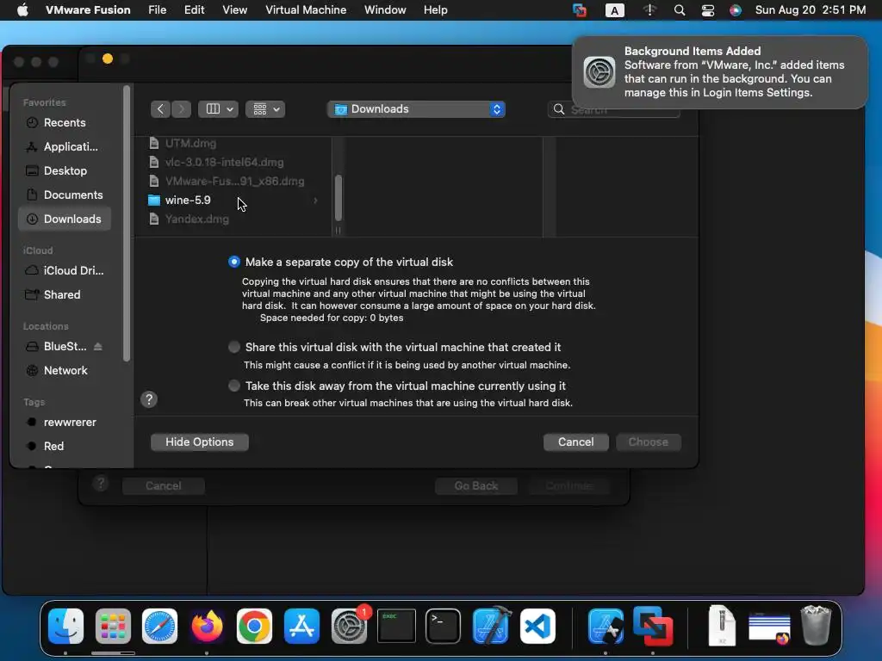
Task: Eject the BlueStacks volume
Action: 98,346
